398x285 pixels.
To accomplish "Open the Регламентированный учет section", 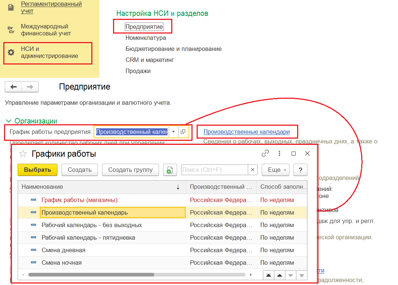I will (51, 7).
